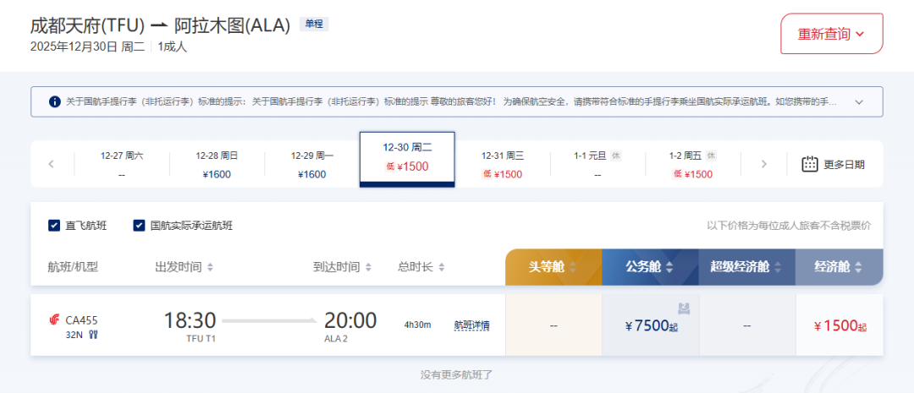Expand the 经济舱 economy class column
This screenshot has height=393, width=914.
tap(838, 267)
